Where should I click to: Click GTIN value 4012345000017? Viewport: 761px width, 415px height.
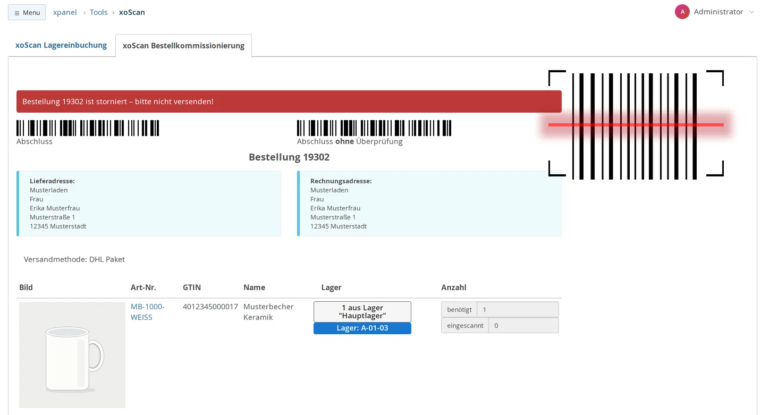pyautogui.click(x=210, y=307)
